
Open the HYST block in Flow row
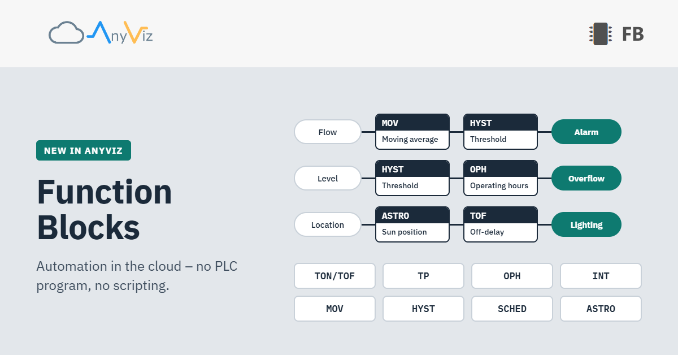point(501,132)
